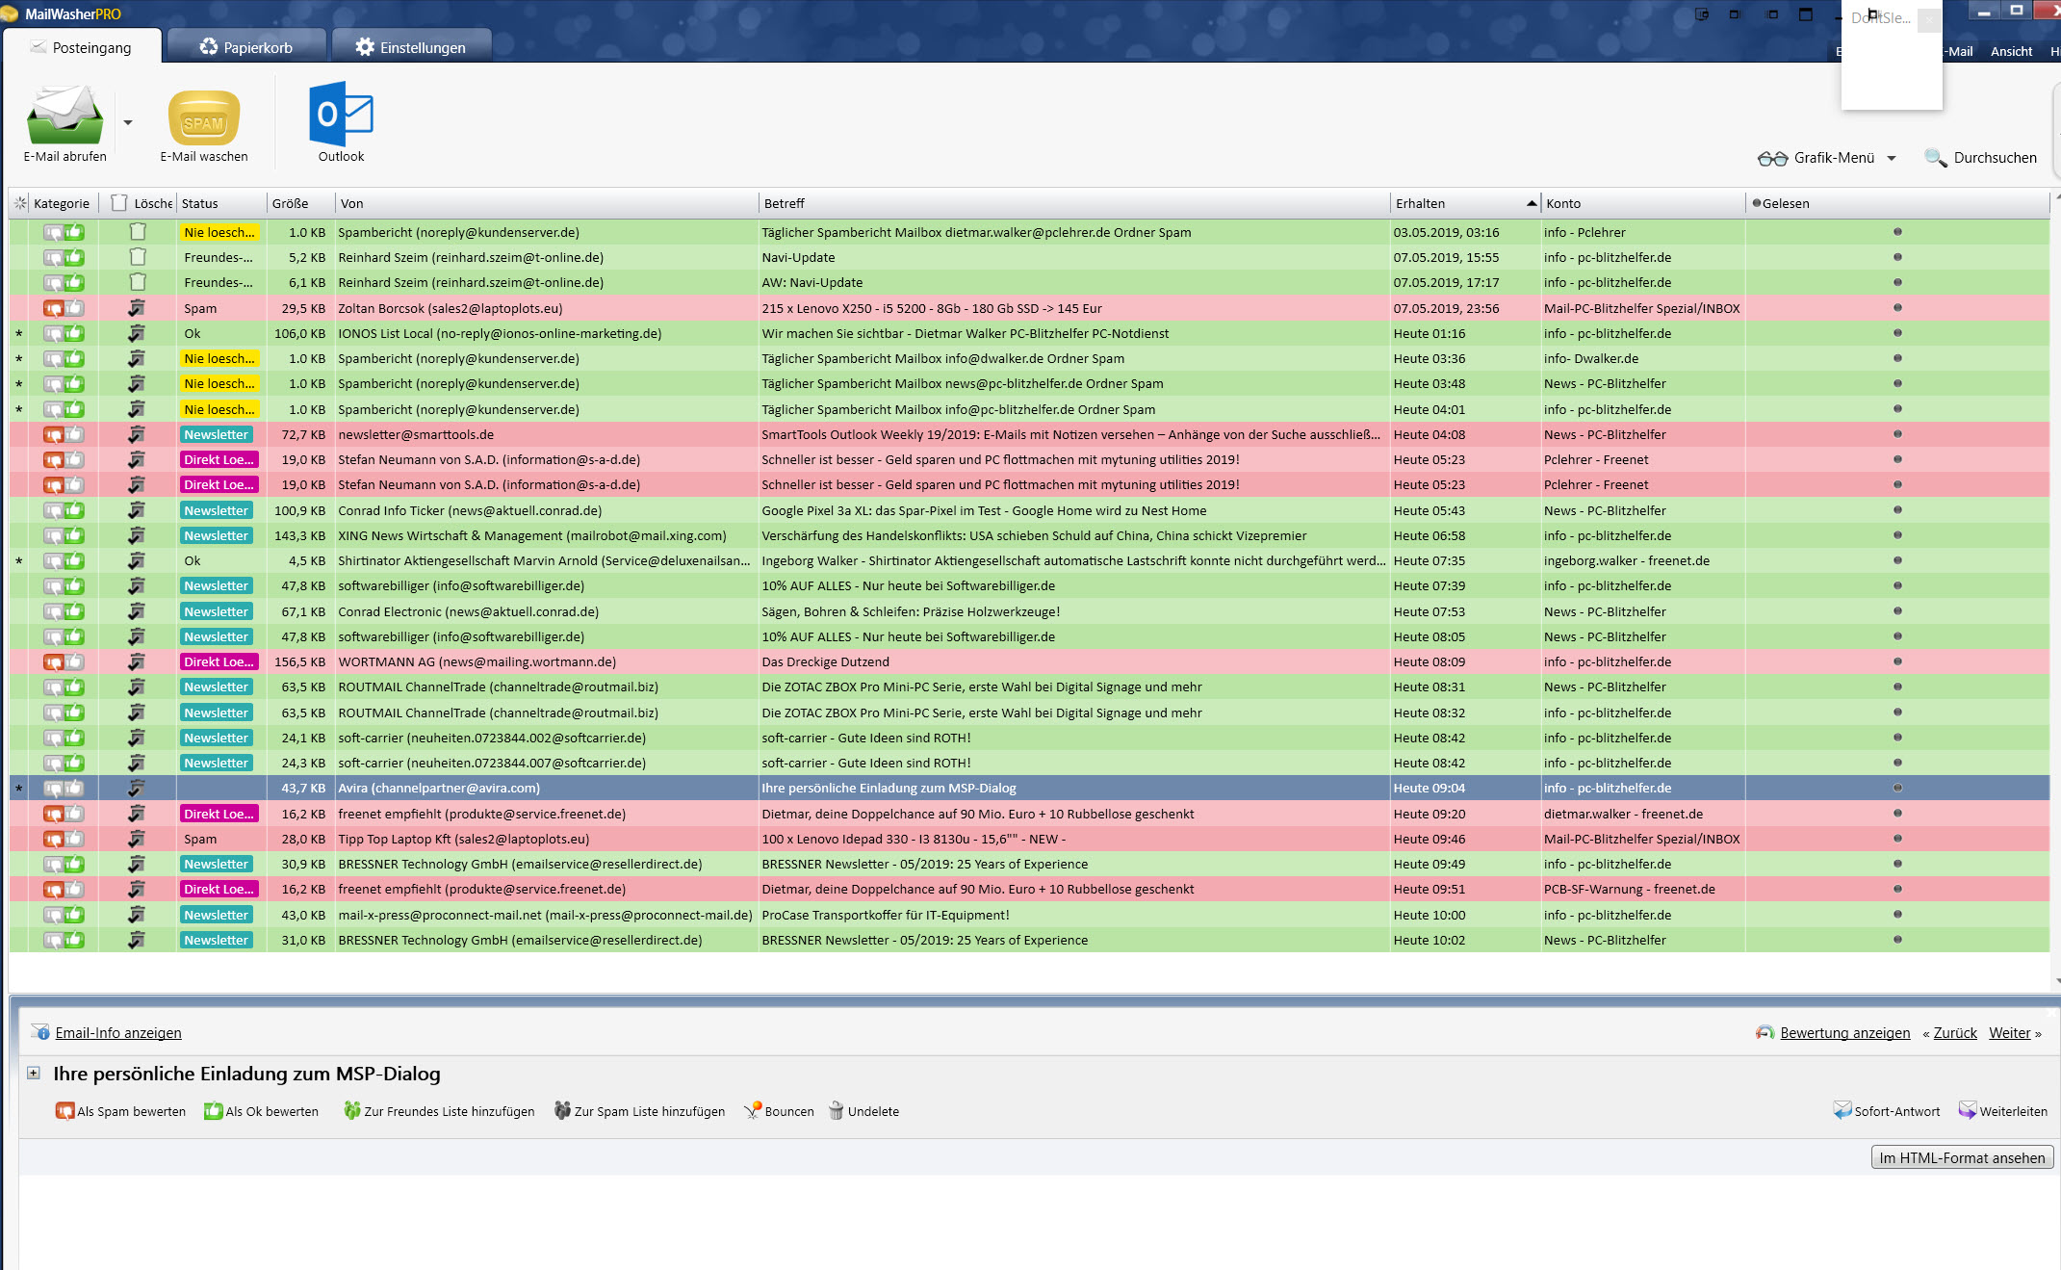The image size is (2061, 1270).
Task: Click Als Spam bewerten thumbs-down icon
Action: 64,1111
